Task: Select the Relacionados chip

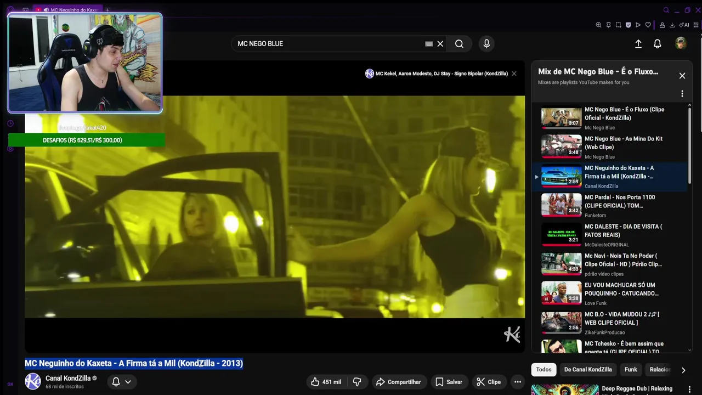Action: (x=660, y=370)
